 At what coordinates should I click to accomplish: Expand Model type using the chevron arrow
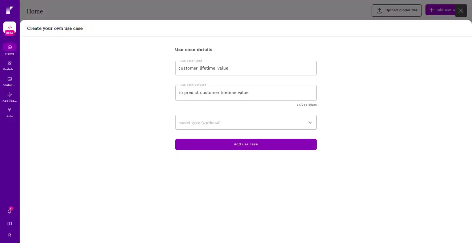310,122
